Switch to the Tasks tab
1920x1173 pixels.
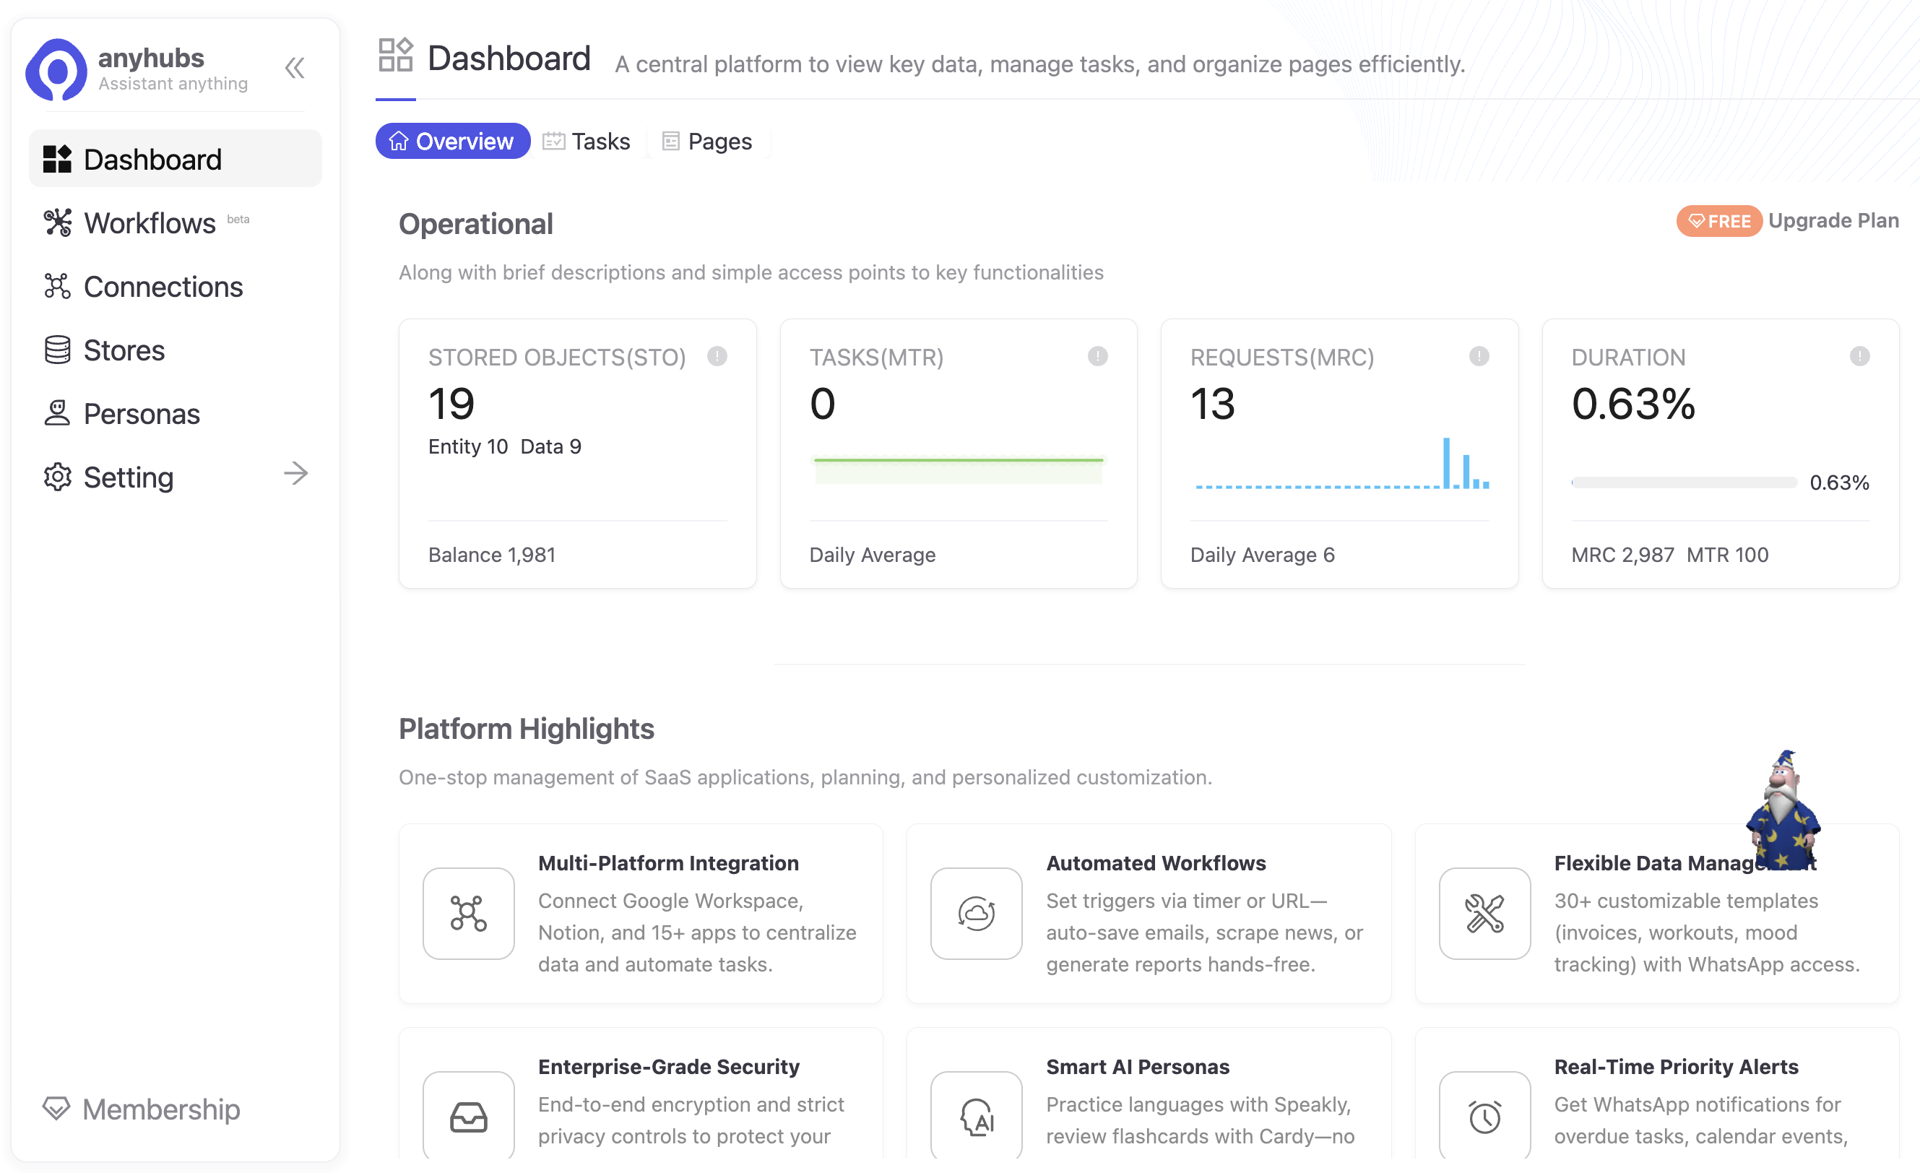pyautogui.click(x=587, y=141)
